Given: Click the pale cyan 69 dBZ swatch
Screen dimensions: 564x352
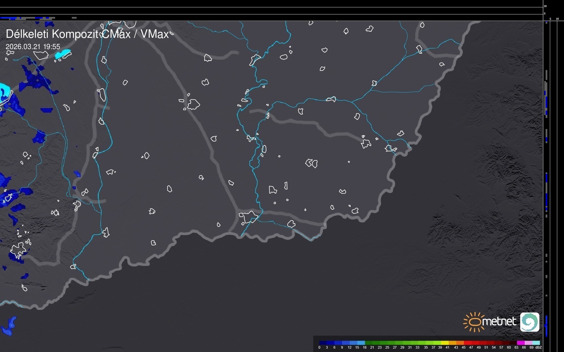Looking at the screenshot, I should pyautogui.click(x=536, y=343).
